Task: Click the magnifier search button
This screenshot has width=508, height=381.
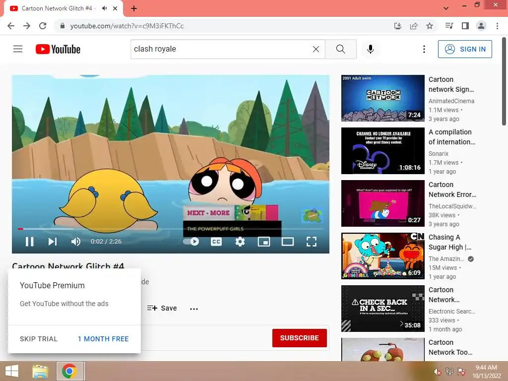Action: coord(340,49)
